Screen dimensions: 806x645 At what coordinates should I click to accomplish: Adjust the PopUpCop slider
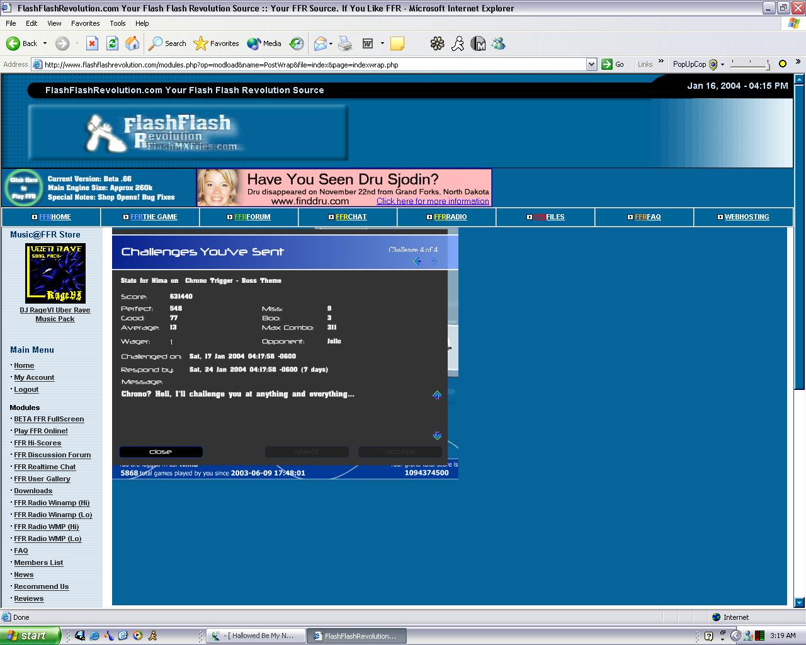[x=749, y=64]
